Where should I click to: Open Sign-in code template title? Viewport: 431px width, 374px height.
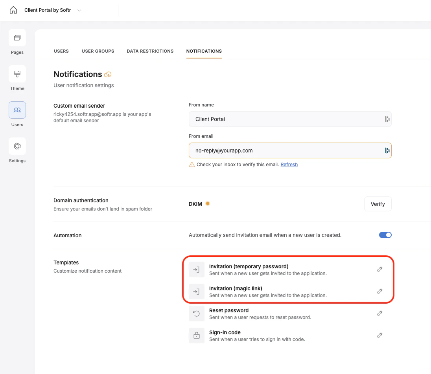pyautogui.click(x=225, y=332)
